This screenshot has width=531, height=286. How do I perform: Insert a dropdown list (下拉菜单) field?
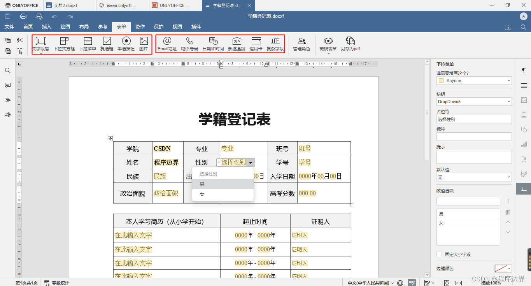click(x=88, y=44)
